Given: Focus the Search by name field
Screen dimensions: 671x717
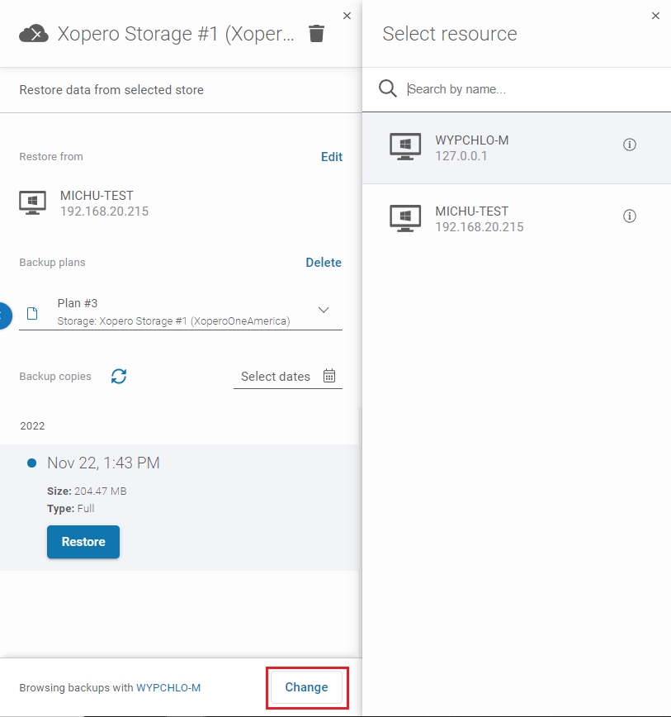Looking at the screenshot, I should point(528,89).
